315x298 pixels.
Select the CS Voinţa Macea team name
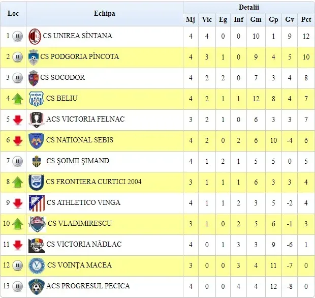coord(80,265)
